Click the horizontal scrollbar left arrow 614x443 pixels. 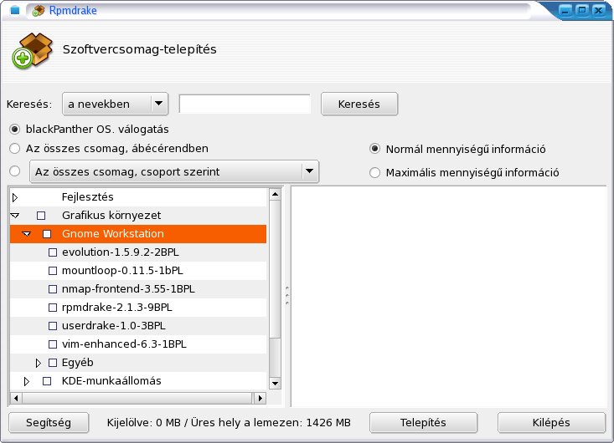pyautogui.click(x=16, y=398)
